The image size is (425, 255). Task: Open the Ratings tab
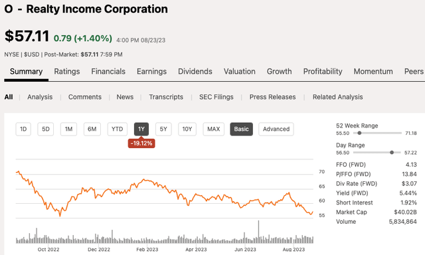67,72
